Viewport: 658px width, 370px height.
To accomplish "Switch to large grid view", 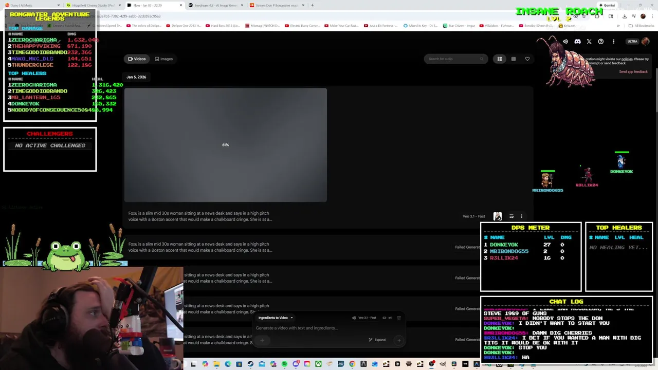I will click(x=499, y=59).
